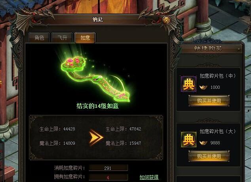
Task: Click the 结实的14级如意 title text
Action: [97, 106]
